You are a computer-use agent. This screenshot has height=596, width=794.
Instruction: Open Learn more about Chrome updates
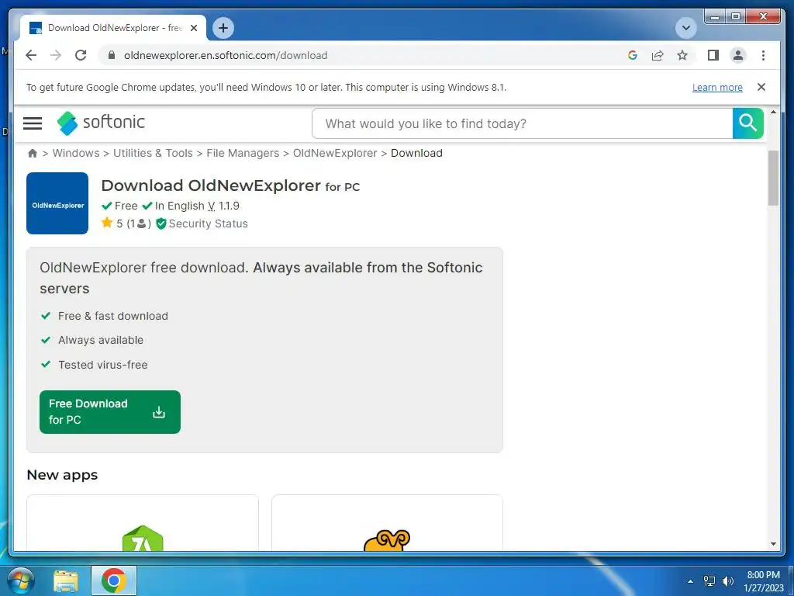coord(717,87)
